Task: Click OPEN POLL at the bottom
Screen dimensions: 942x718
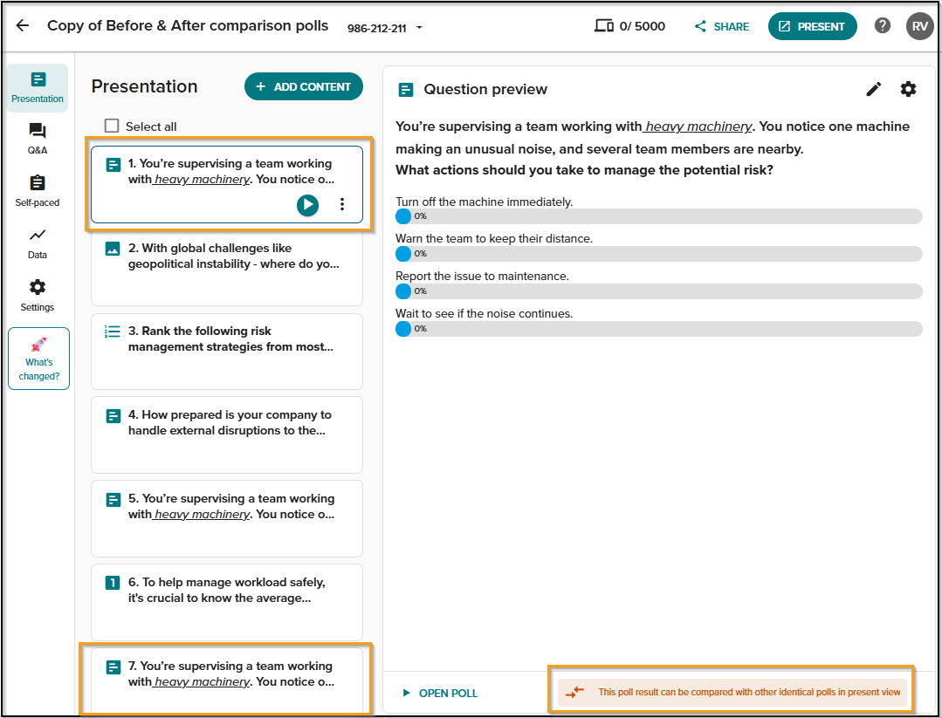Action: [440, 693]
